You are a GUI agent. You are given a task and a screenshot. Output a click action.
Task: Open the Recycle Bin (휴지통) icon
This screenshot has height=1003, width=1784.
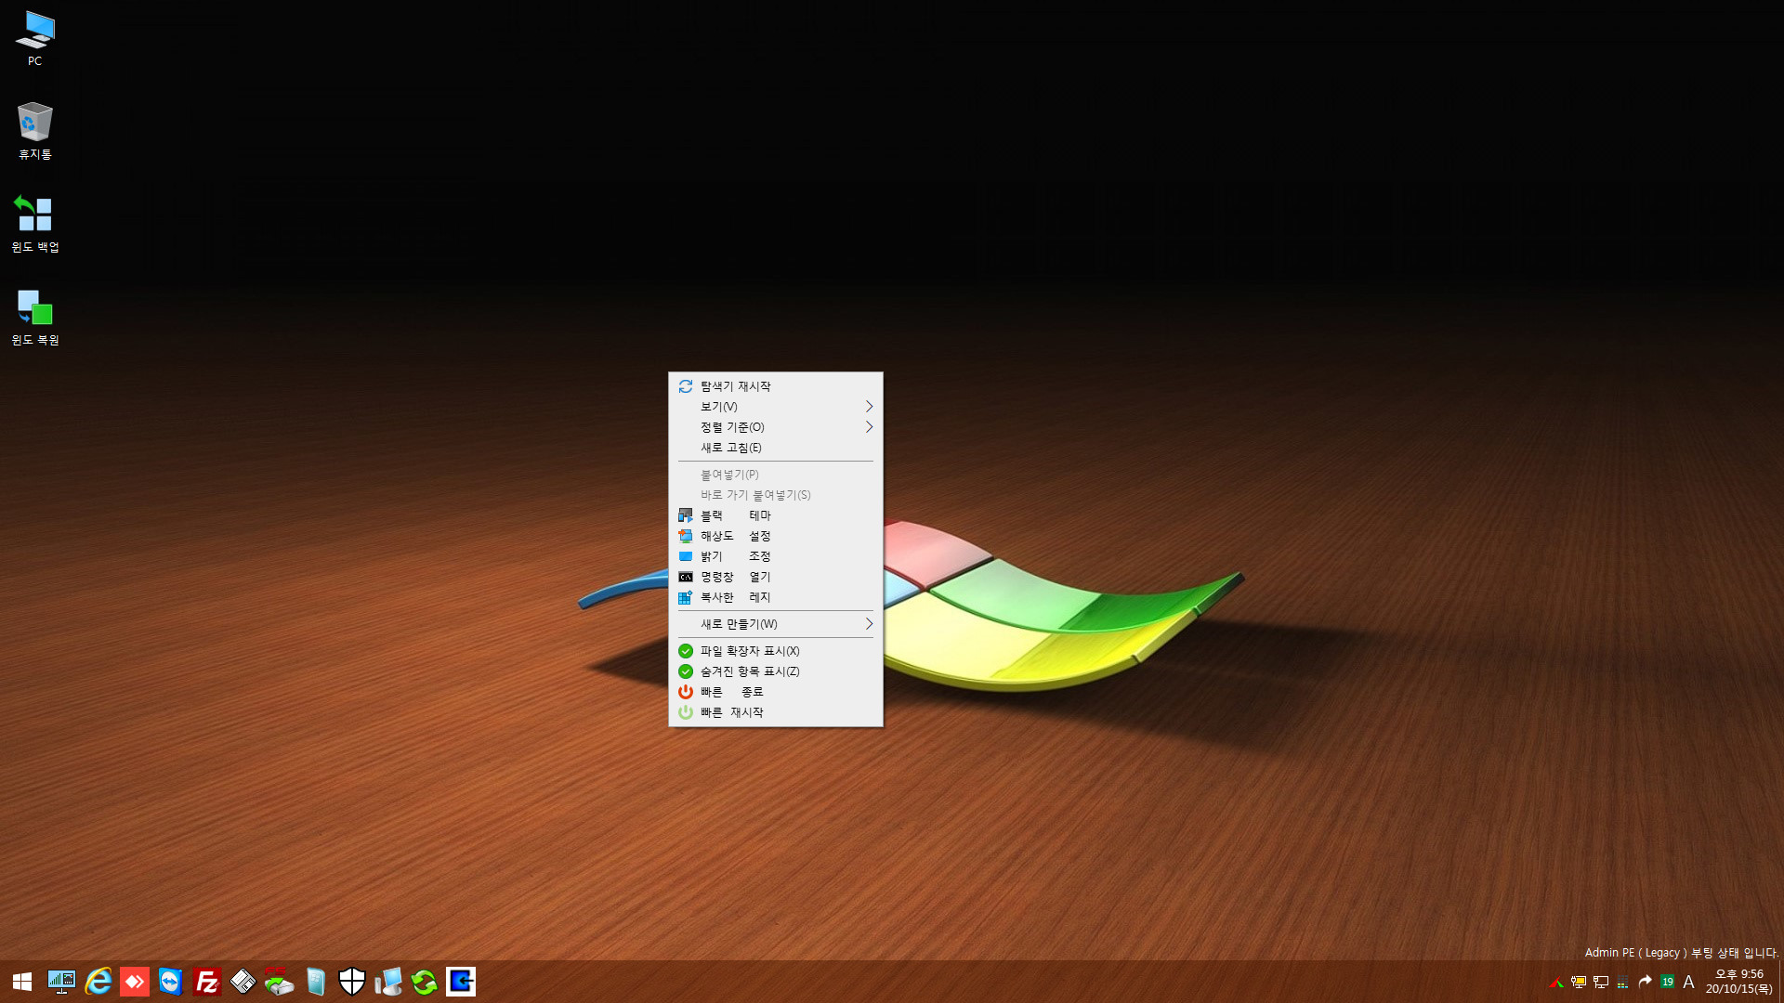coord(35,131)
